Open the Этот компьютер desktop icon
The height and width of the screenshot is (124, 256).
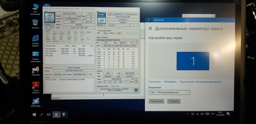(x=35, y=9)
